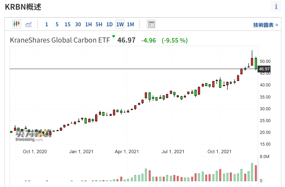Select the 1D interval
The image size is (285, 187).
click(x=109, y=24)
